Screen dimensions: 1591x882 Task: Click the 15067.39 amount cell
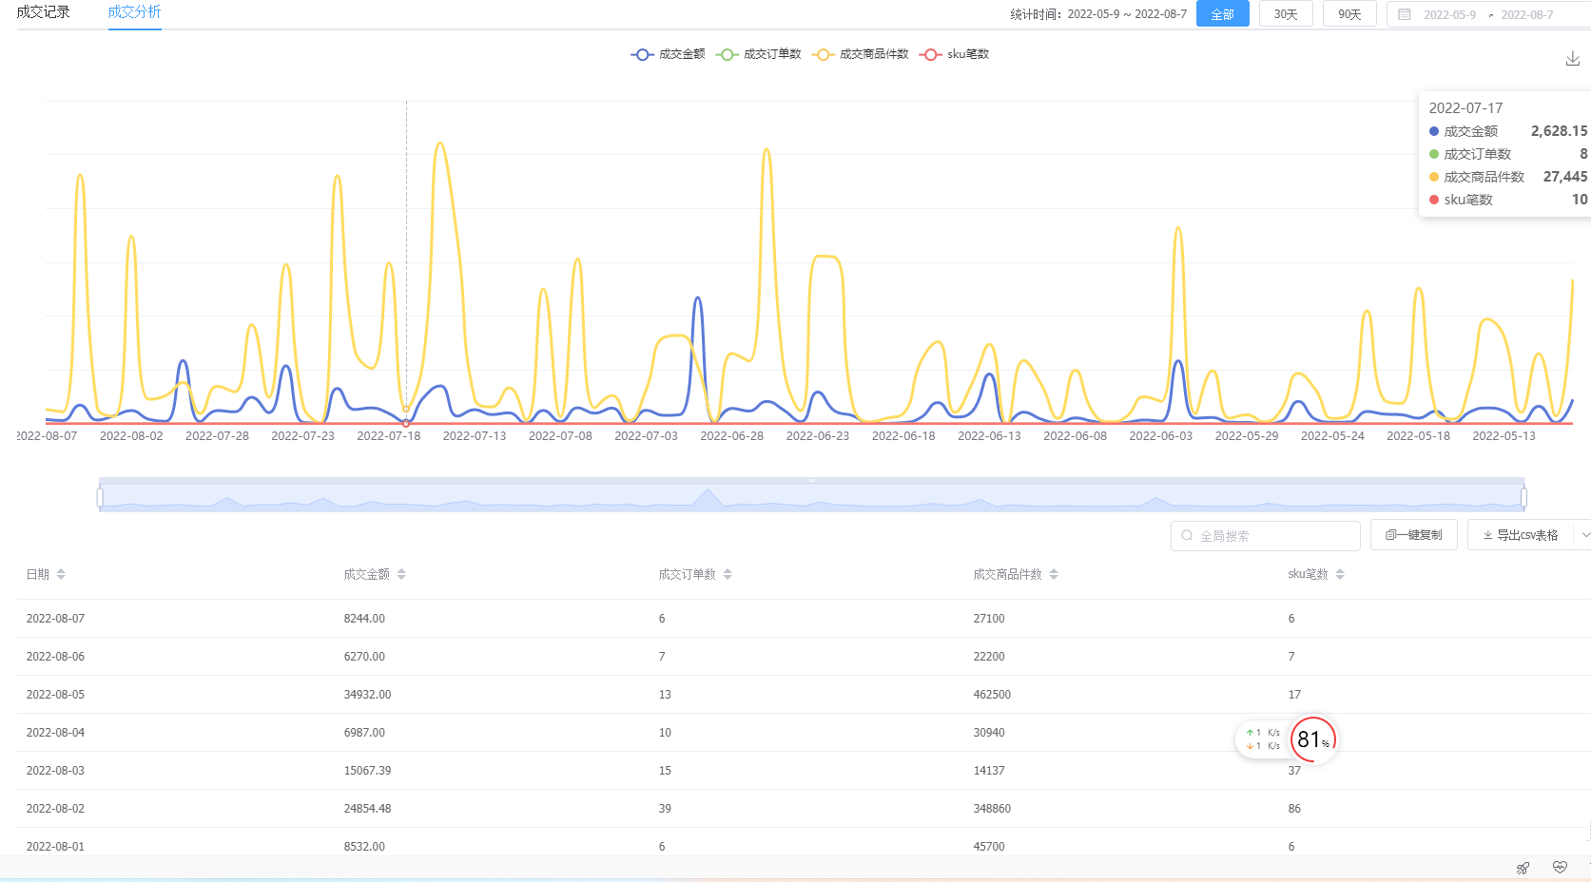point(367,771)
